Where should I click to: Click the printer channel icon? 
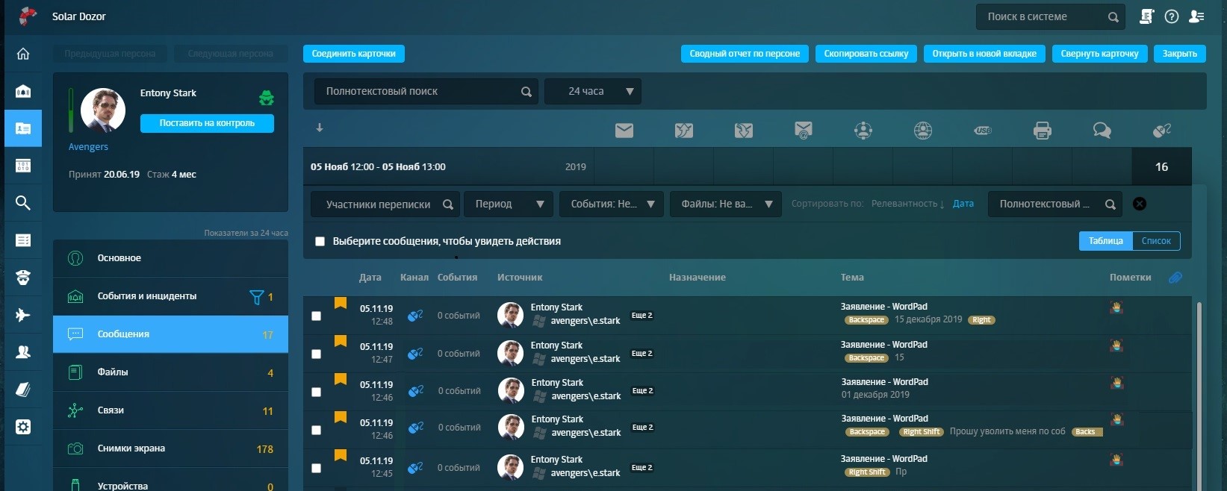tap(1042, 131)
